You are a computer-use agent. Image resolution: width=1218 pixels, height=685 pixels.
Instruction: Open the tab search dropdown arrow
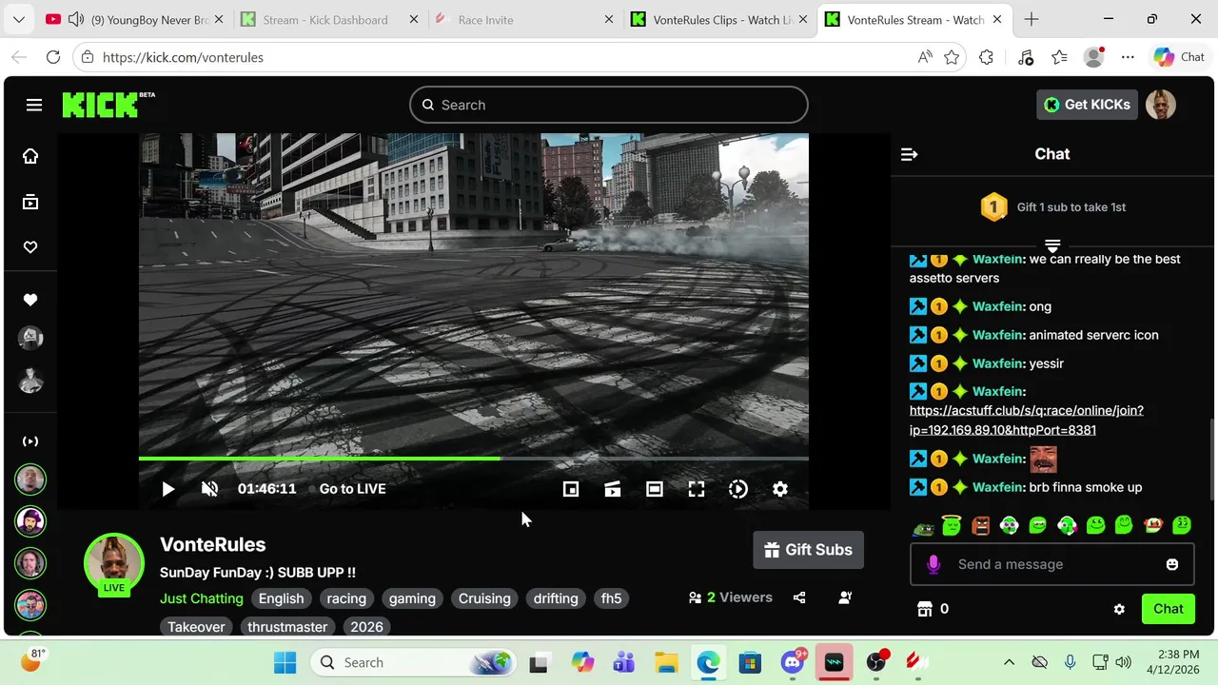[x=19, y=20]
